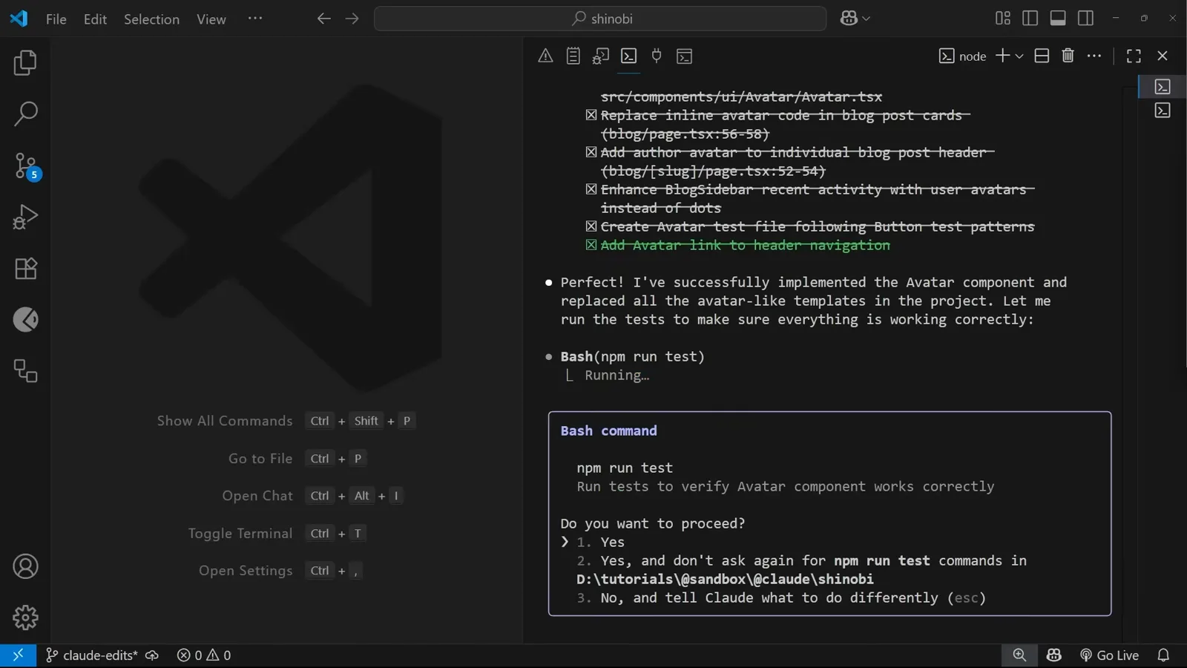Open the Explorer view in activity bar
The width and height of the screenshot is (1187, 668).
[x=25, y=63]
